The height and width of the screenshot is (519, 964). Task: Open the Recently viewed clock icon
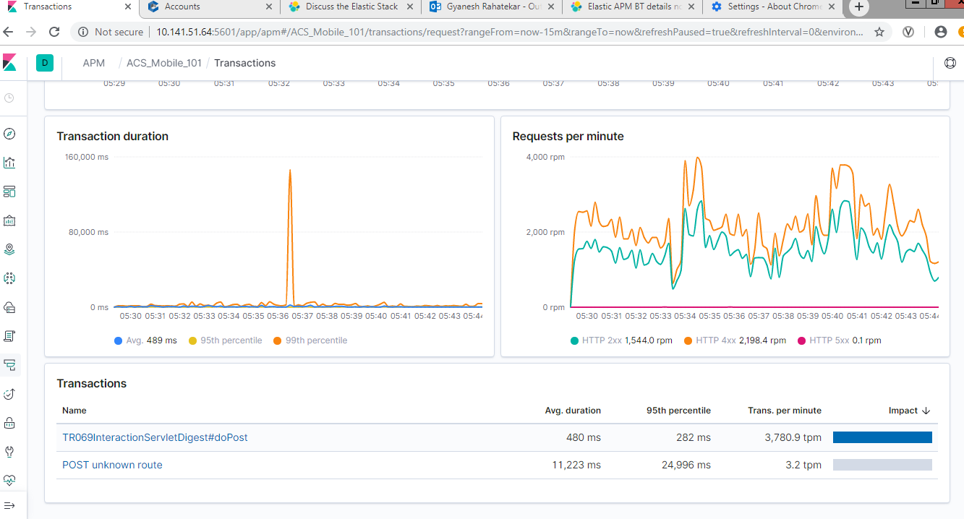coord(9,98)
